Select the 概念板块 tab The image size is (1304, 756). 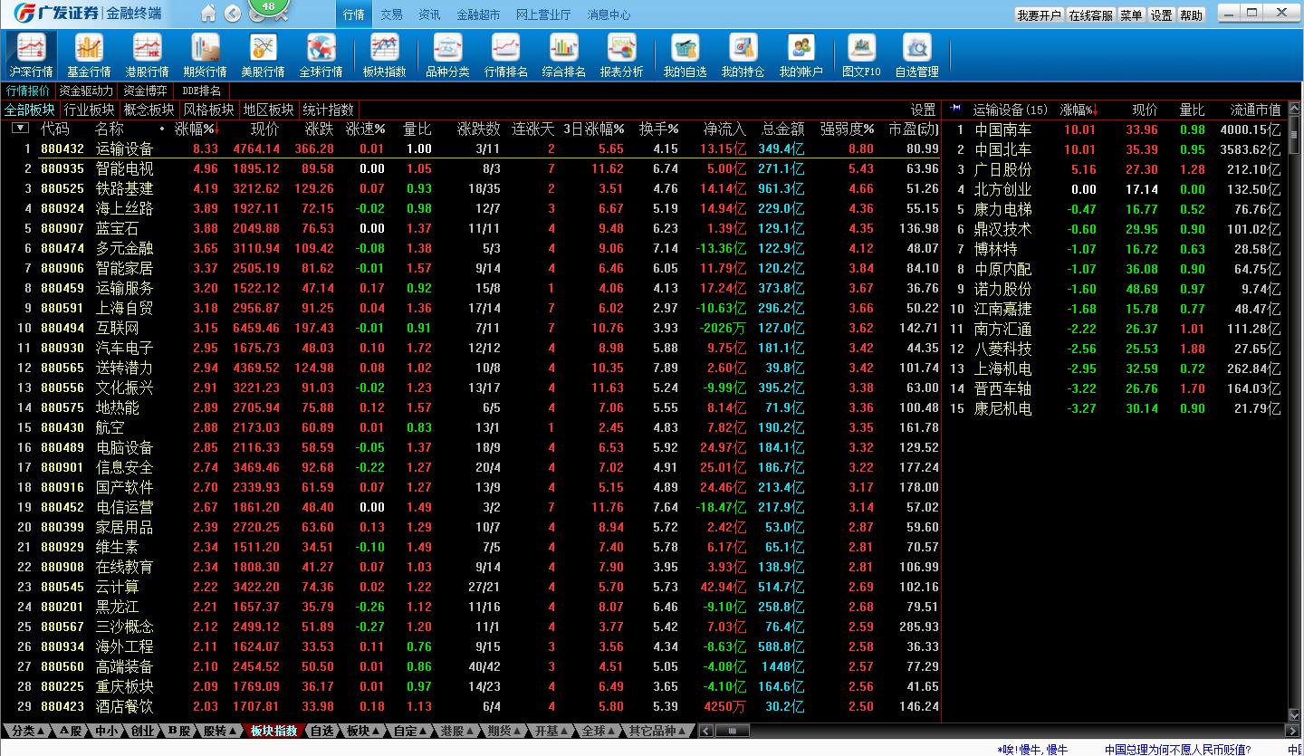tap(149, 110)
